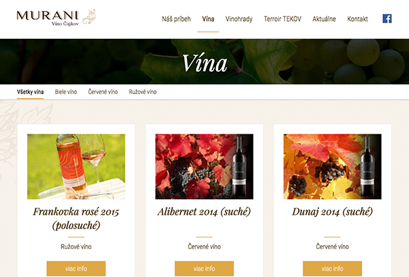Go to the Kontakt page
409x277 pixels.
[358, 19]
